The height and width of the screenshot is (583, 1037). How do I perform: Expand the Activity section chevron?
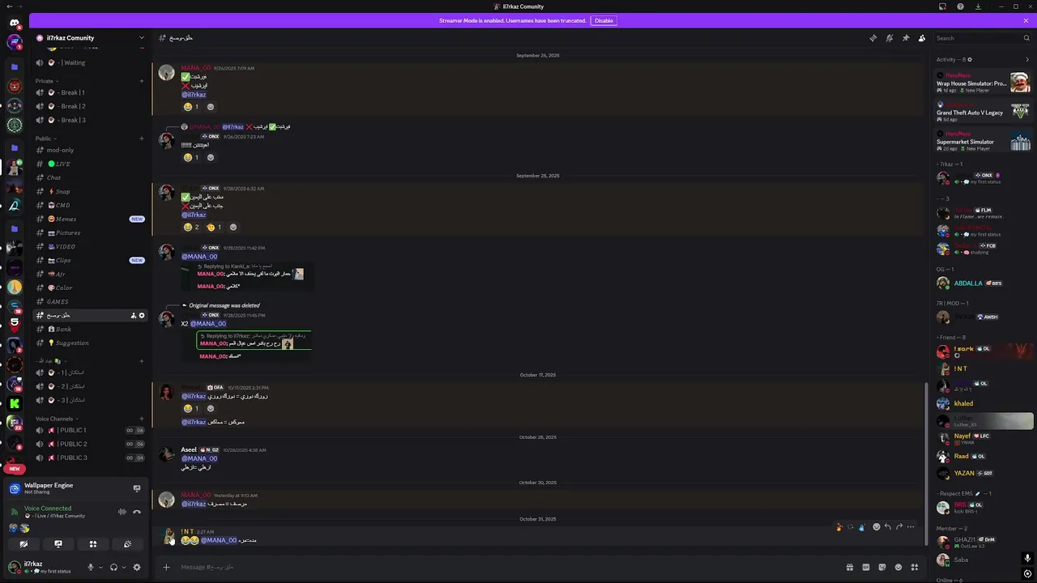tap(1027, 59)
